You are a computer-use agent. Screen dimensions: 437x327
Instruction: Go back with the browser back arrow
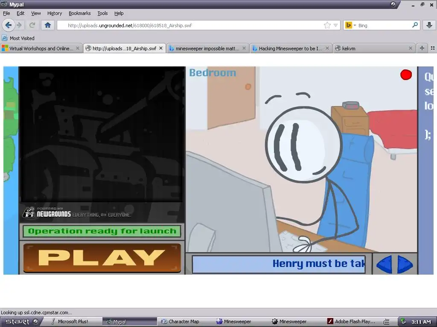8,25
